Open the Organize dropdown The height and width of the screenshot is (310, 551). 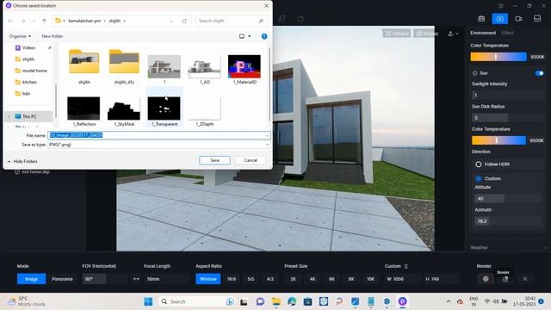[20, 36]
